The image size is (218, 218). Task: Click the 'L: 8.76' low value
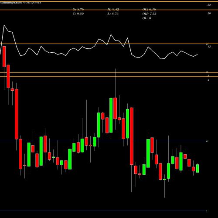pyautogui.click(x=113, y=14)
